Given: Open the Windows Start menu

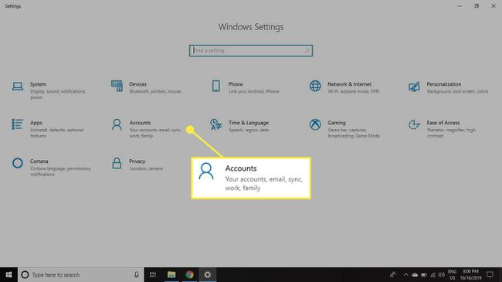Looking at the screenshot, I should [x=8, y=274].
